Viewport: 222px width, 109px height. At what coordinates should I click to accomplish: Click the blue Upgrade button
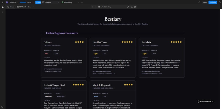[x=38, y=2]
